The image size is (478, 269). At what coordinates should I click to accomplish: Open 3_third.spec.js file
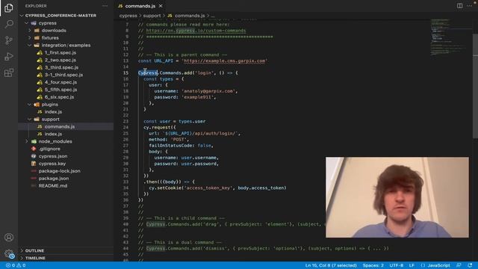click(x=61, y=67)
